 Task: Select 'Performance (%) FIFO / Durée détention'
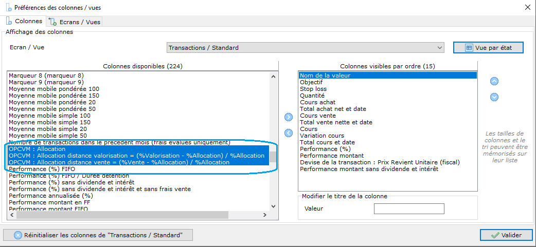(138, 176)
